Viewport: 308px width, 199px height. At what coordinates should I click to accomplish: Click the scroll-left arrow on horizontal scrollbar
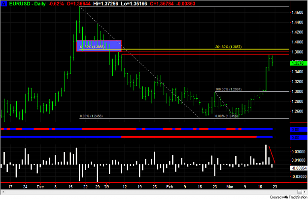pyautogui.click(x=2, y=192)
